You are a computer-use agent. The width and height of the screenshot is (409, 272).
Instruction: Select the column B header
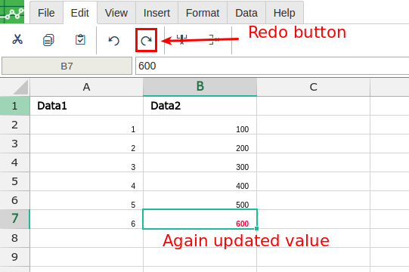[x=200, y=87]
